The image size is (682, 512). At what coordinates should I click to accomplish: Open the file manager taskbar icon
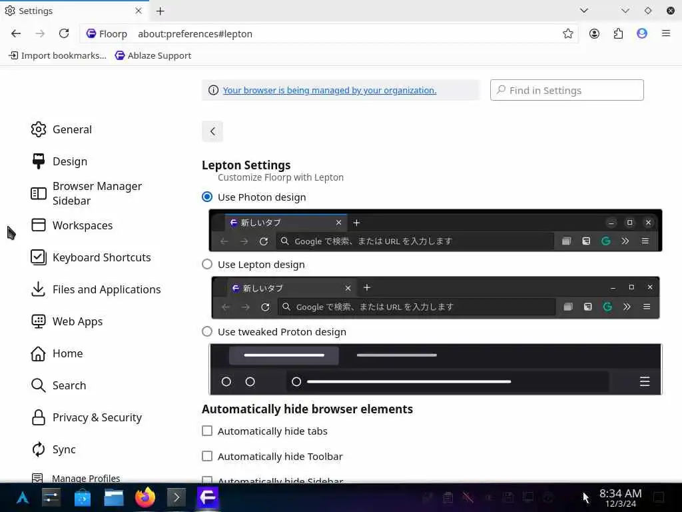tap(113, 497)
